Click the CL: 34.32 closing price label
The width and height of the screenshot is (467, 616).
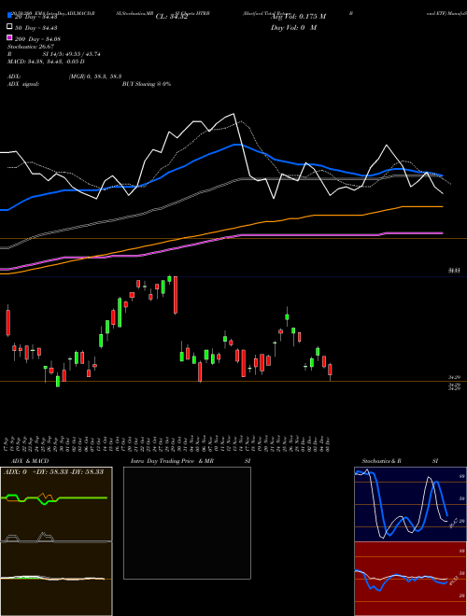[172, 17]
